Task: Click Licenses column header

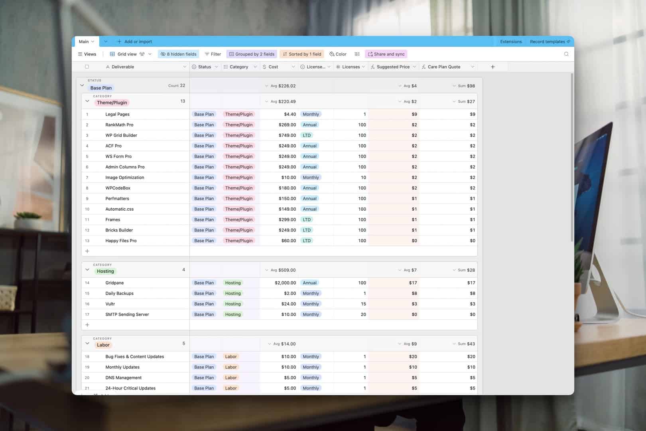Action: click(351, 67)
